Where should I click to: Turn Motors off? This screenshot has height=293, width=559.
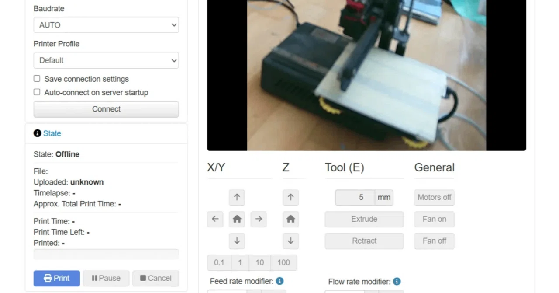[x=434, y=197]
